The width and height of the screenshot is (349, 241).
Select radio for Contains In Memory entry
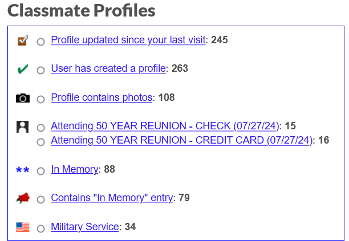(x=40, y=199)
